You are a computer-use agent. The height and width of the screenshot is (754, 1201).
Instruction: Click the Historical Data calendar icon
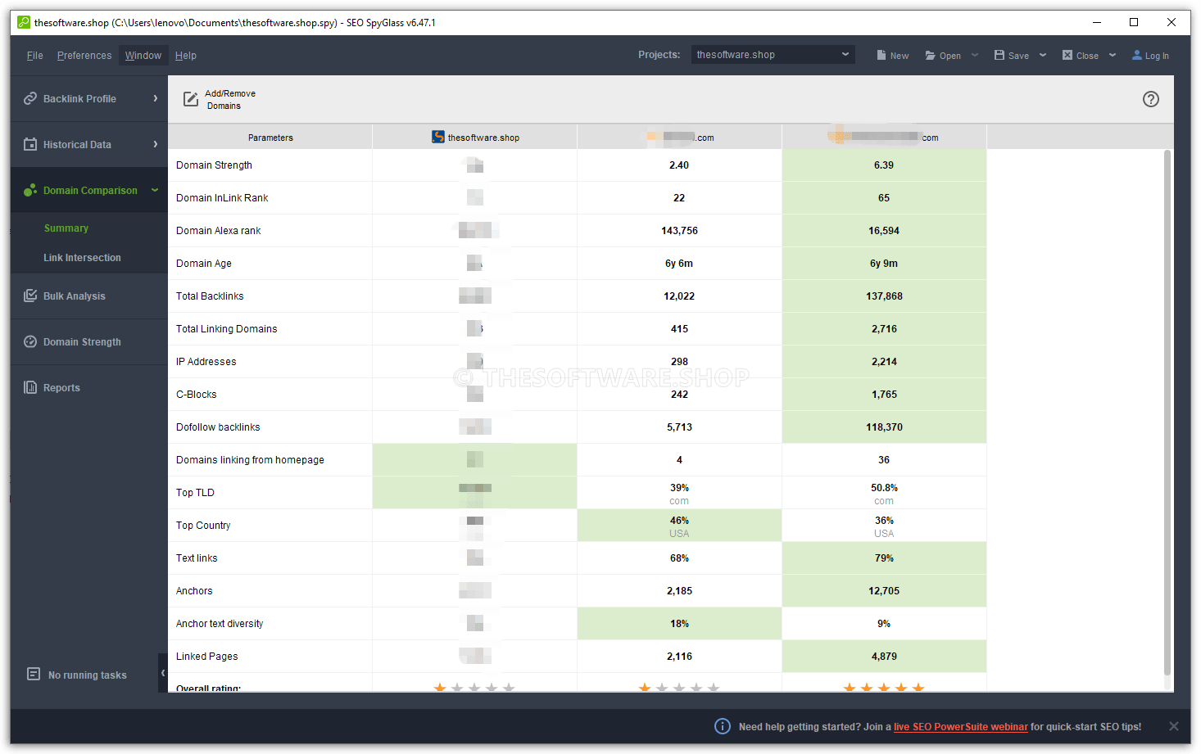click(x=30, y=144)
